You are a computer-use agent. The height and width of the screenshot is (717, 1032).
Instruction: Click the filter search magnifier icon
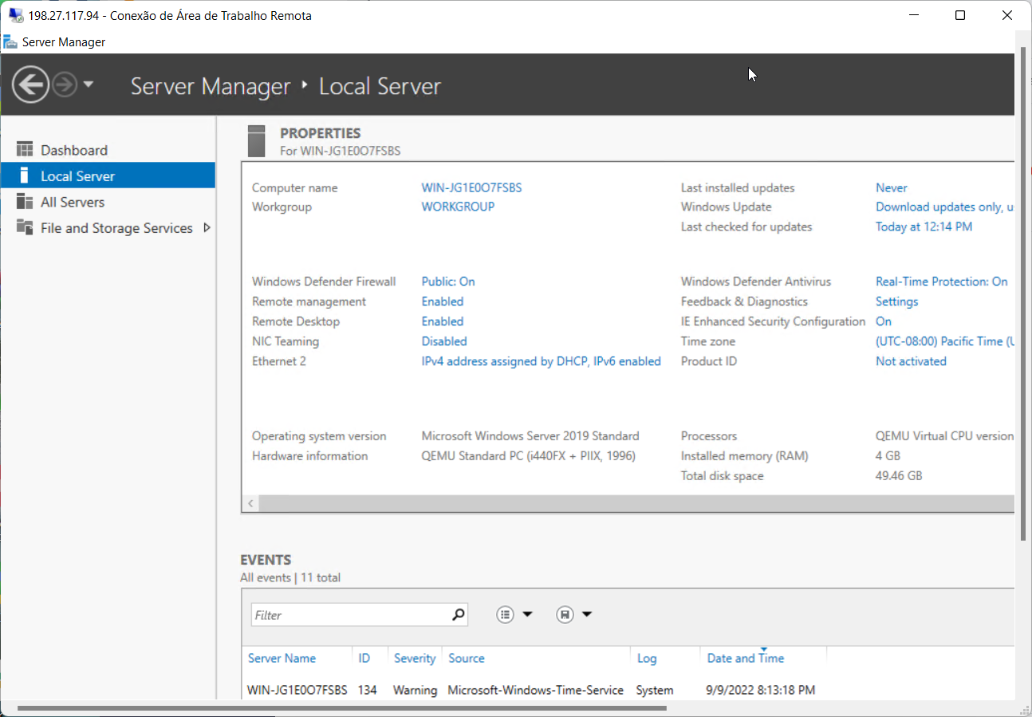[x=459, y=615]
